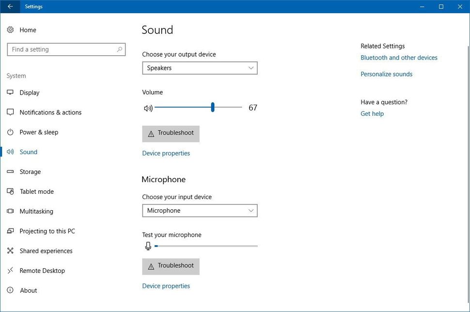Select the Tablet mode icon

point(10,191)
